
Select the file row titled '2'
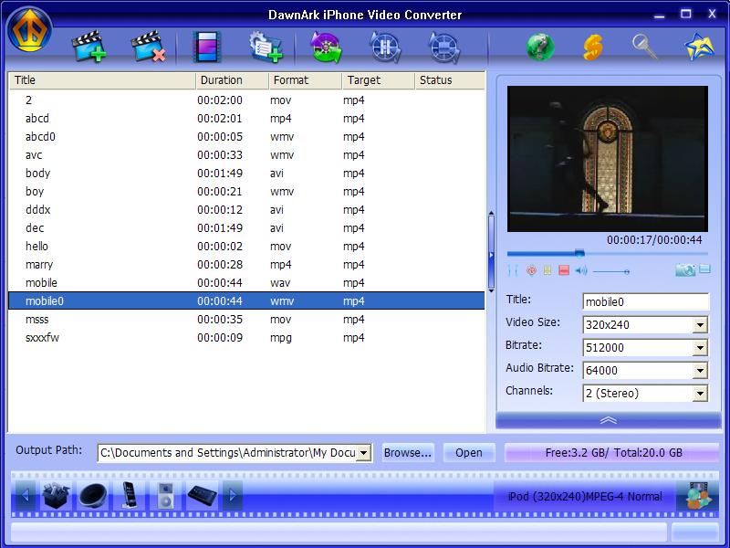(x=246, y=100)
